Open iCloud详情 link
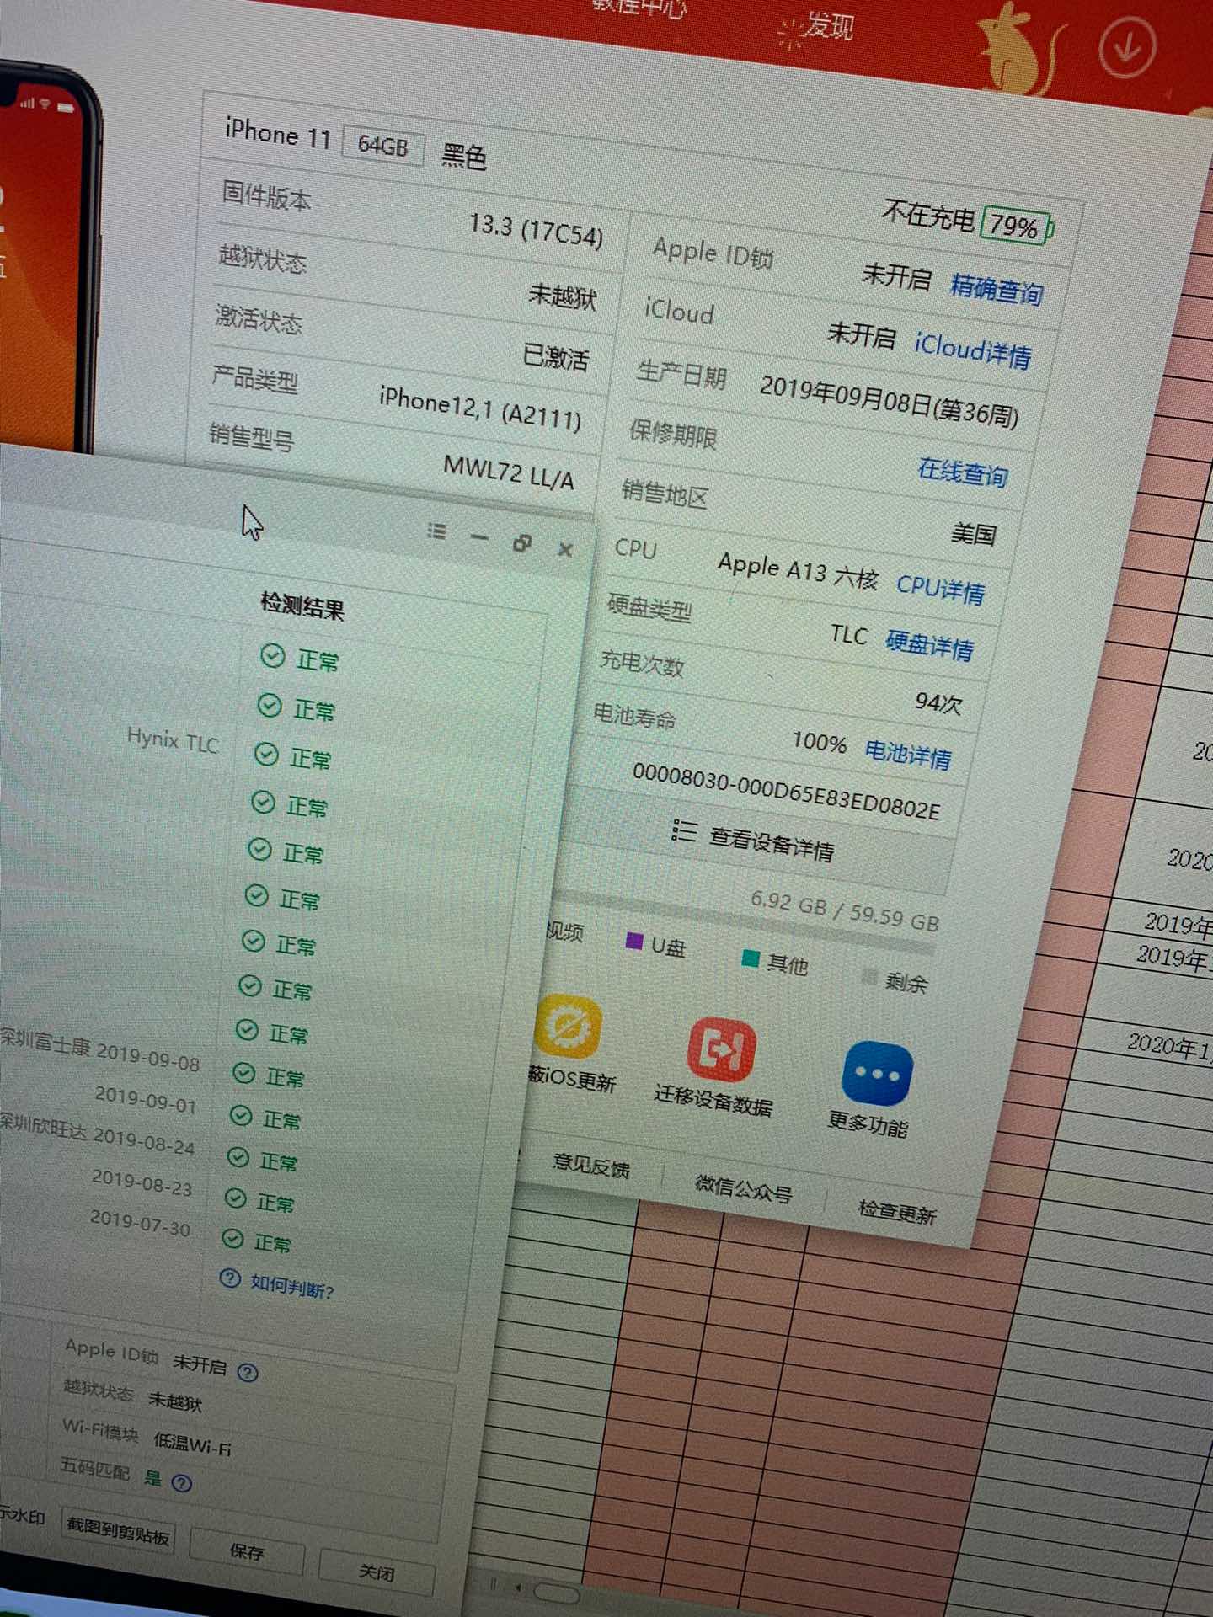The image size is (1213, 1617). click(973, 350)
